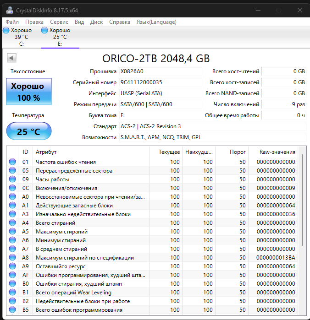The height and width of the screenshot is (320, 310).
Task: Select the Оставшийся ресурс attribute row
Action: coord(92,266)
